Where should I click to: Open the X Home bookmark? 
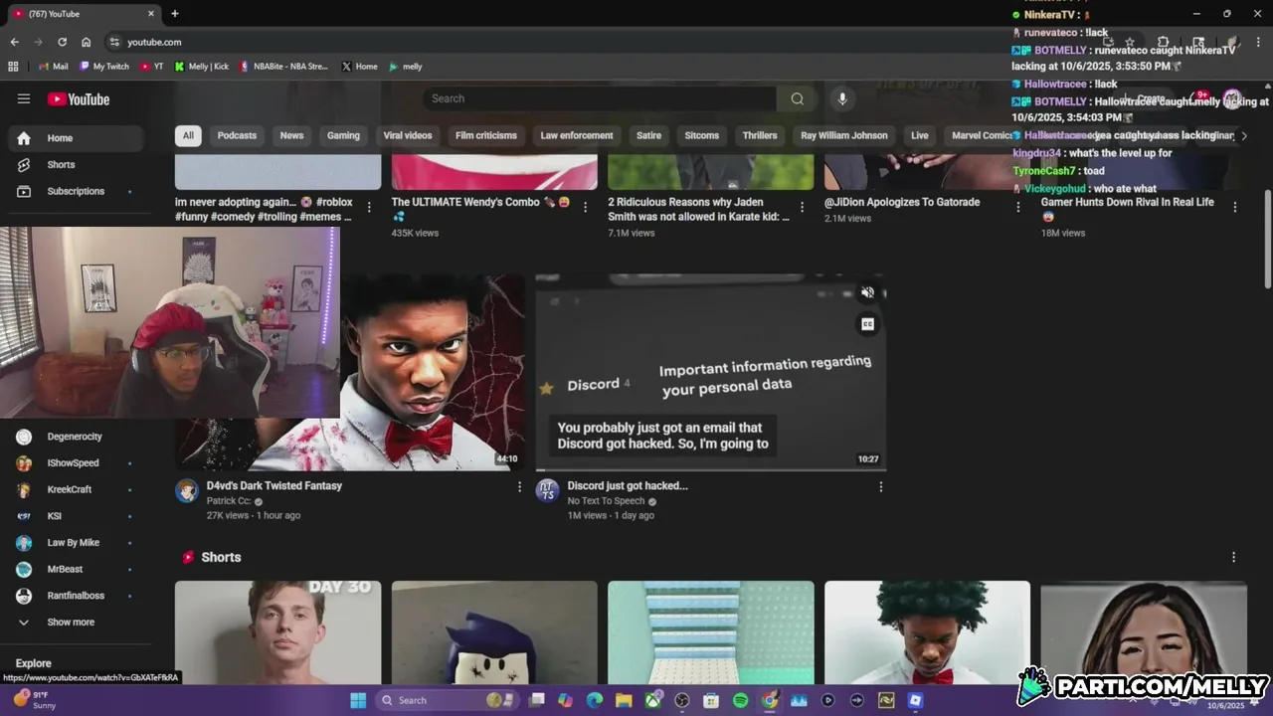(x=360, y=67)
